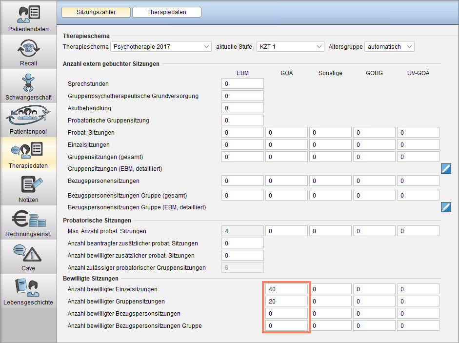Switch to the Sitzungszähler tab
This screenshot has width=459, height=343.
pos(96,12)
